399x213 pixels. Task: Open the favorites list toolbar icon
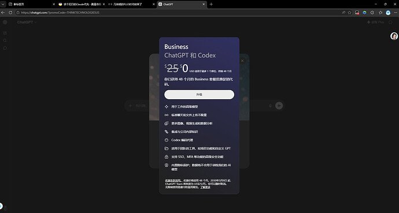(380, 13)
